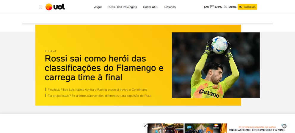Image resolution: width=295 pixels, height=133 pixels.
Task: Open the hamburger menu icon
Action: point(40,7)
